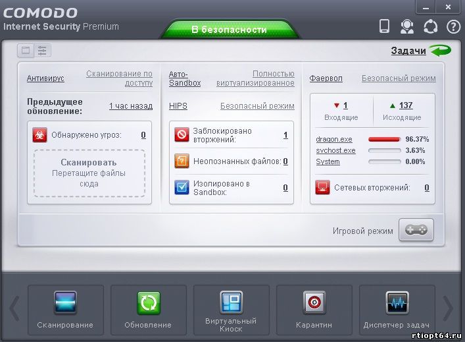Click the red blocked intrusions icon
Image resolution: width=465 pixels, height=342 pixels.
[x=182, y=135]
